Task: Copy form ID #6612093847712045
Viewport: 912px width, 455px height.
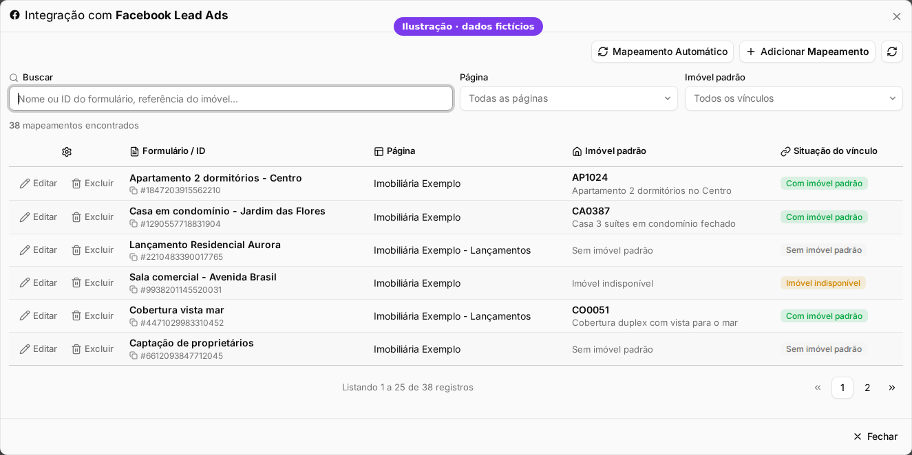Action: tap(134, 356)
